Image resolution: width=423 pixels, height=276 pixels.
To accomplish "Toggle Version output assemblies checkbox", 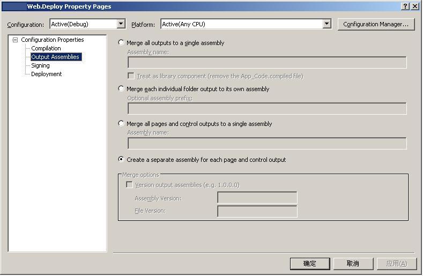I will pos(129,185).
